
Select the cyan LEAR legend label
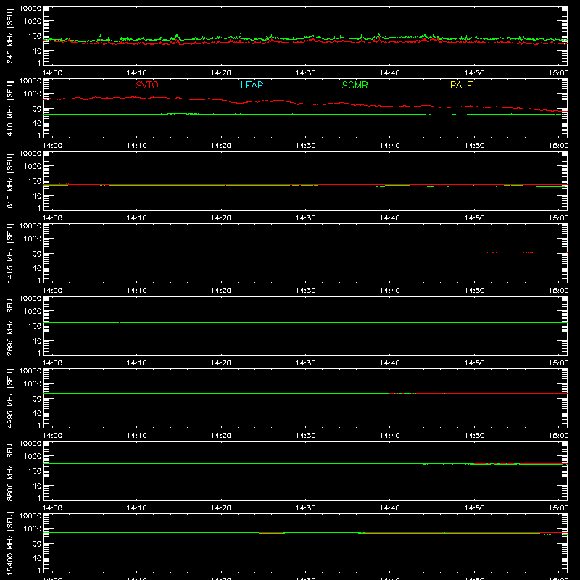coord(252,85)
